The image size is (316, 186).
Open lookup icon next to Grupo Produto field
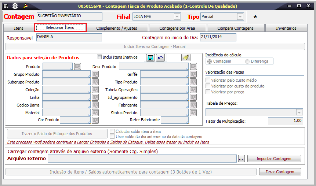tap(95, 74)
